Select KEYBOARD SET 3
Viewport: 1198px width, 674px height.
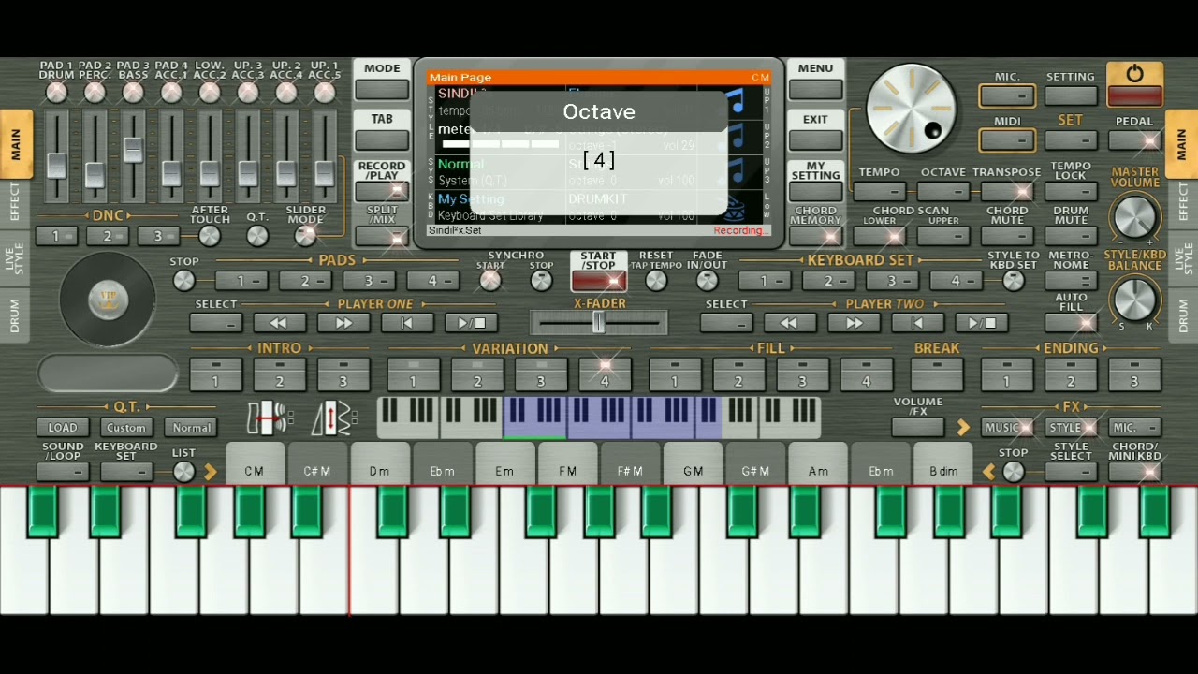tap(892, 280)
